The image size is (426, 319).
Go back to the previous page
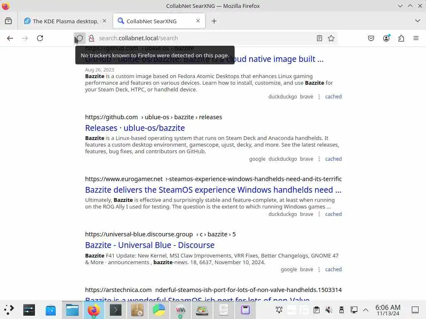10,38
